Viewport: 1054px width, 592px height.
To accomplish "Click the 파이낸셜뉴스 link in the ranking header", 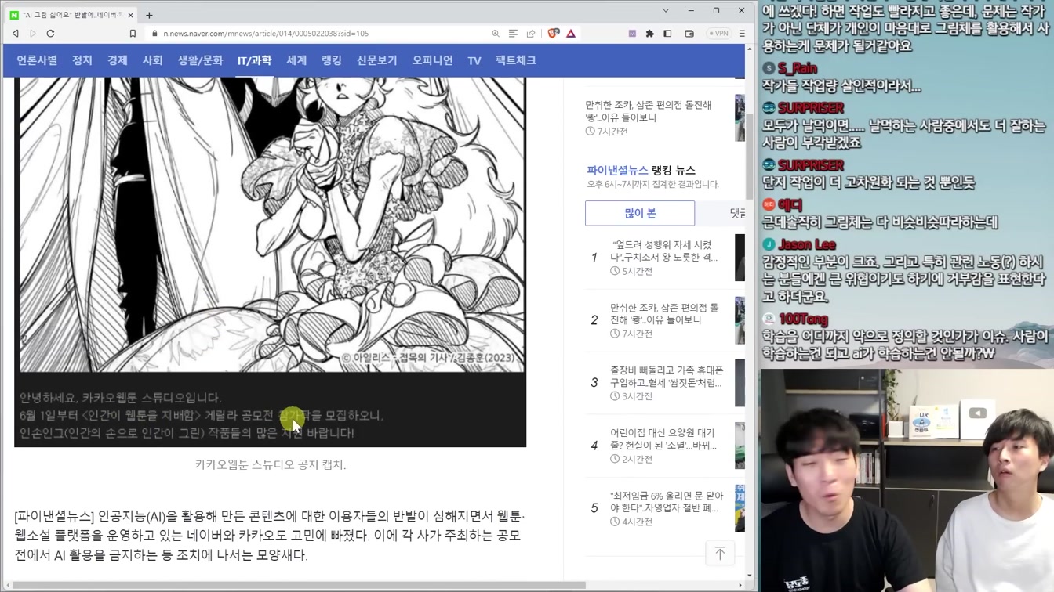I will 617,170.
